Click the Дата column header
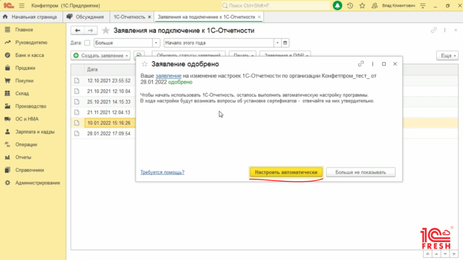 click(x=92, y=70)
